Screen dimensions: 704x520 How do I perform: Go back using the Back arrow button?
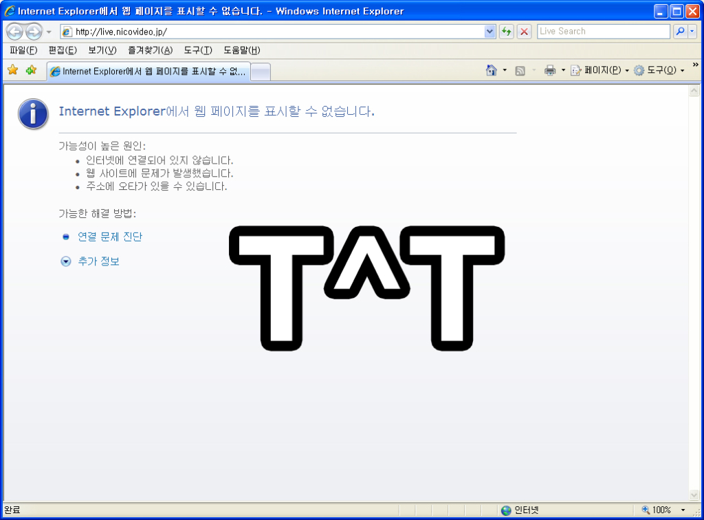click(x=15, y=32)
